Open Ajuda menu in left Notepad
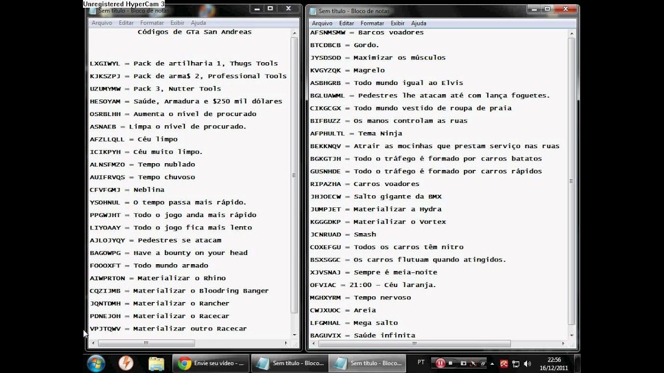The image size is (664, 373). click(x=198, y=23)
